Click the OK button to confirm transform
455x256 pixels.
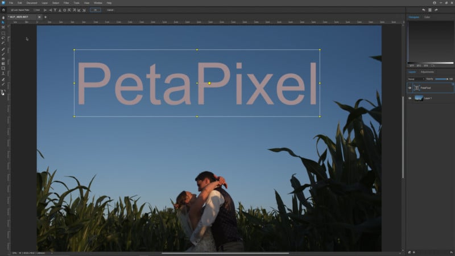(95, 10)
